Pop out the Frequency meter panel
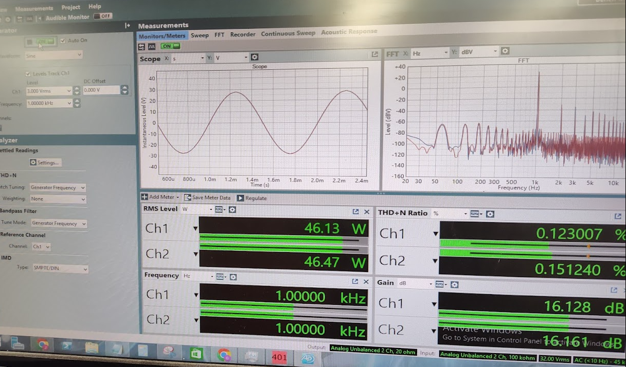Viewport: 626px width, 367px height. point(355,281)
